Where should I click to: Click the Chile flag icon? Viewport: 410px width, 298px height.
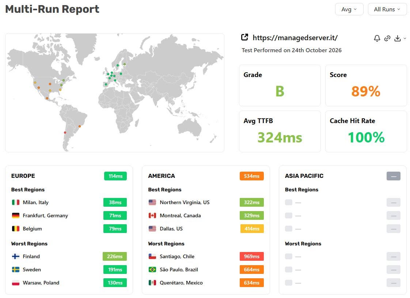(x=152, y=256)
